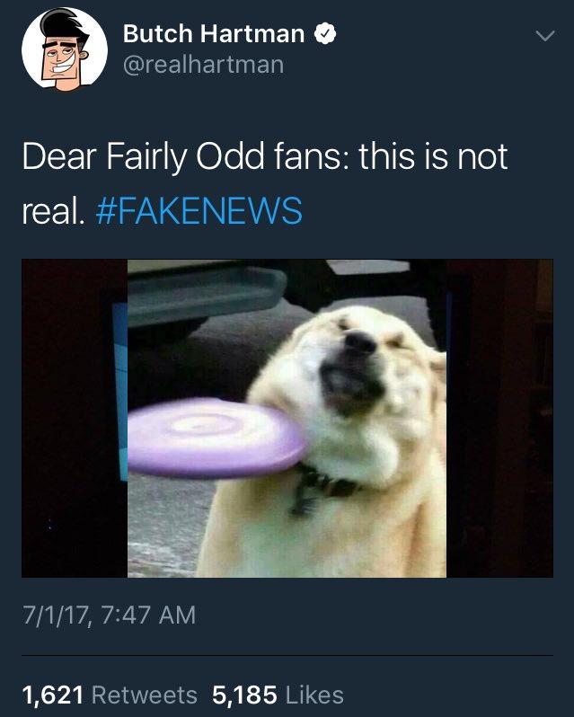Tap the purple frisbee in the photo
574x717 pixels.
point(216,438)
